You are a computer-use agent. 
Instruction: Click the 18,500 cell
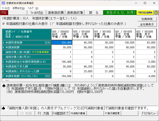click(125, 62)
